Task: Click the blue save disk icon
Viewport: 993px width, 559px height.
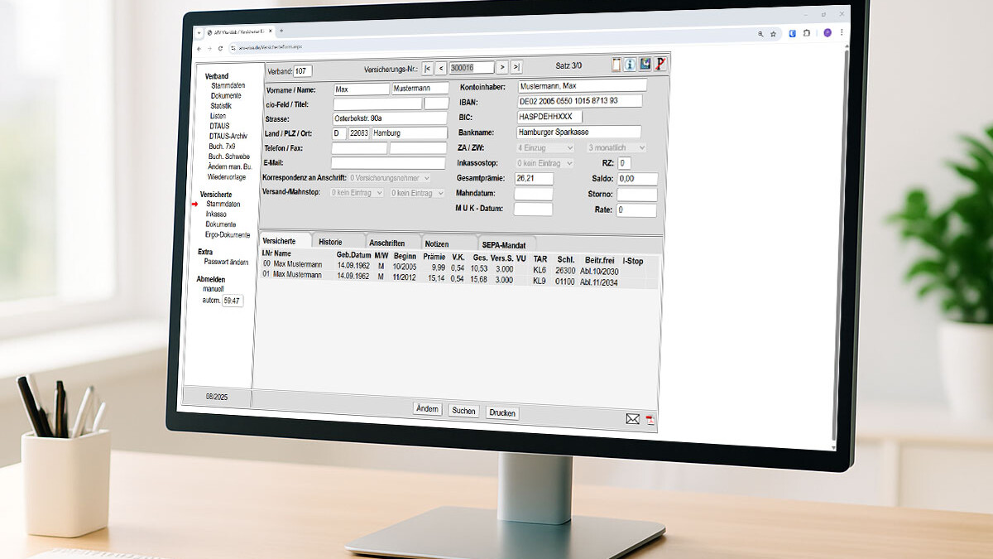Action: click(x=645, y=65)
